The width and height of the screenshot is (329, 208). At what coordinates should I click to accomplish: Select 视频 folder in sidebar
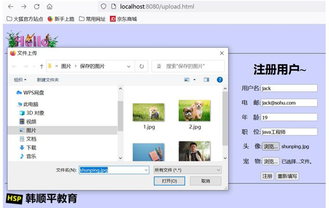point(28,122)
